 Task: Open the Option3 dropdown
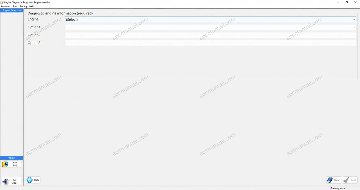coord(210,43)
